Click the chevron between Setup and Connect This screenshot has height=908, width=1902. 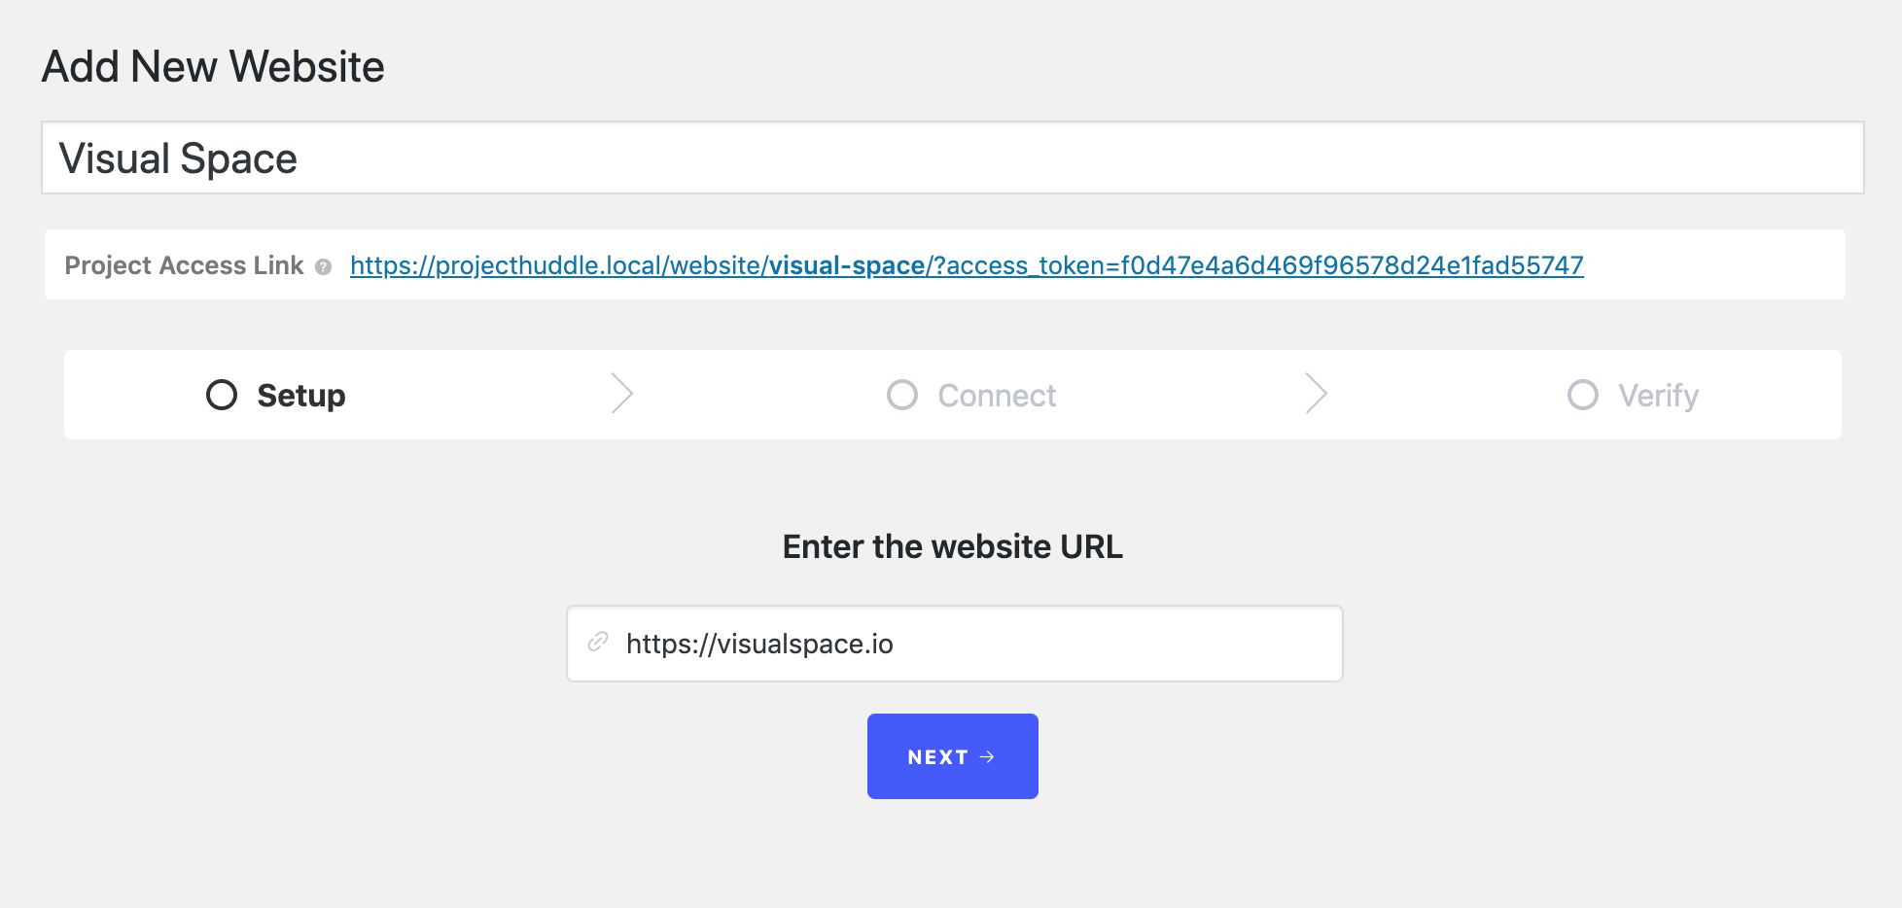coord(622,394)
